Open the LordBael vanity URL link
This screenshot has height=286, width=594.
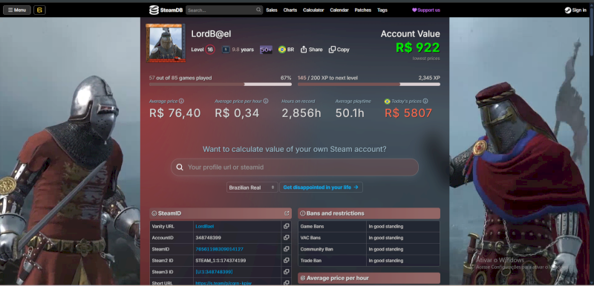205,226
